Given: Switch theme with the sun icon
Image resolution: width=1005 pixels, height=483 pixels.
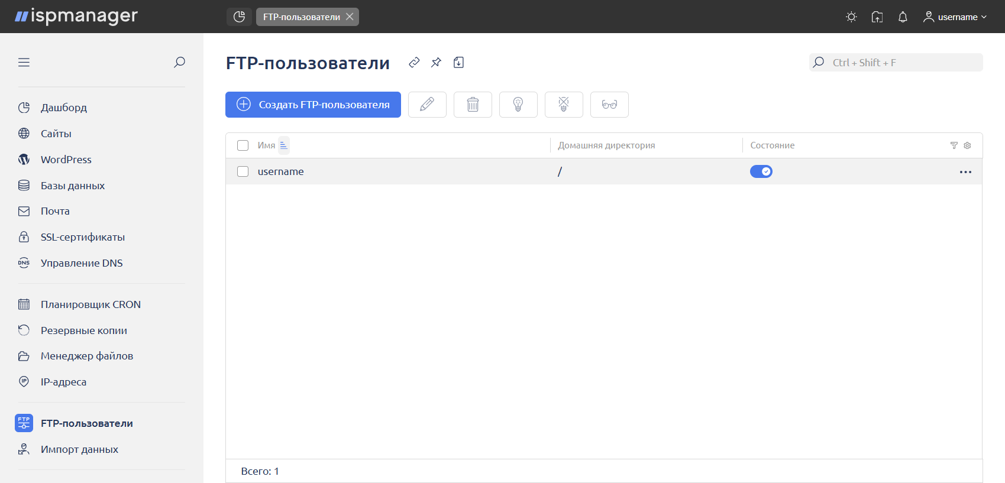Looking at the screenshot, I should [851, 17].
